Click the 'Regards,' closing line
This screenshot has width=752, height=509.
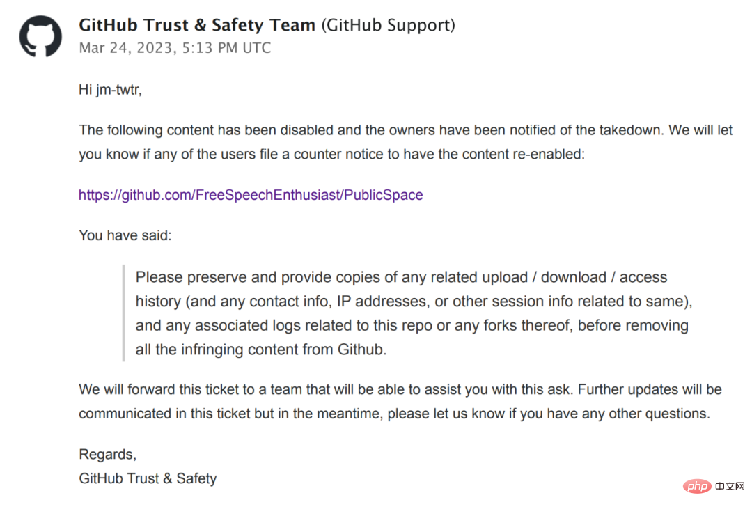(107, 454)
